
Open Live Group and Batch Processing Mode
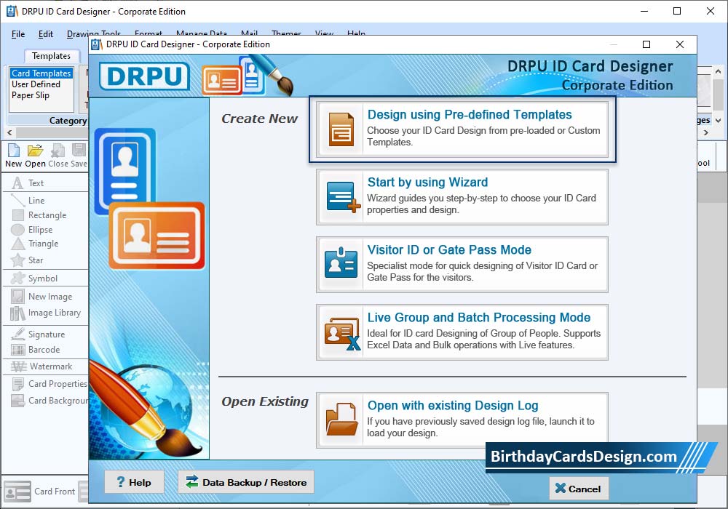click(x=462, y=332)
